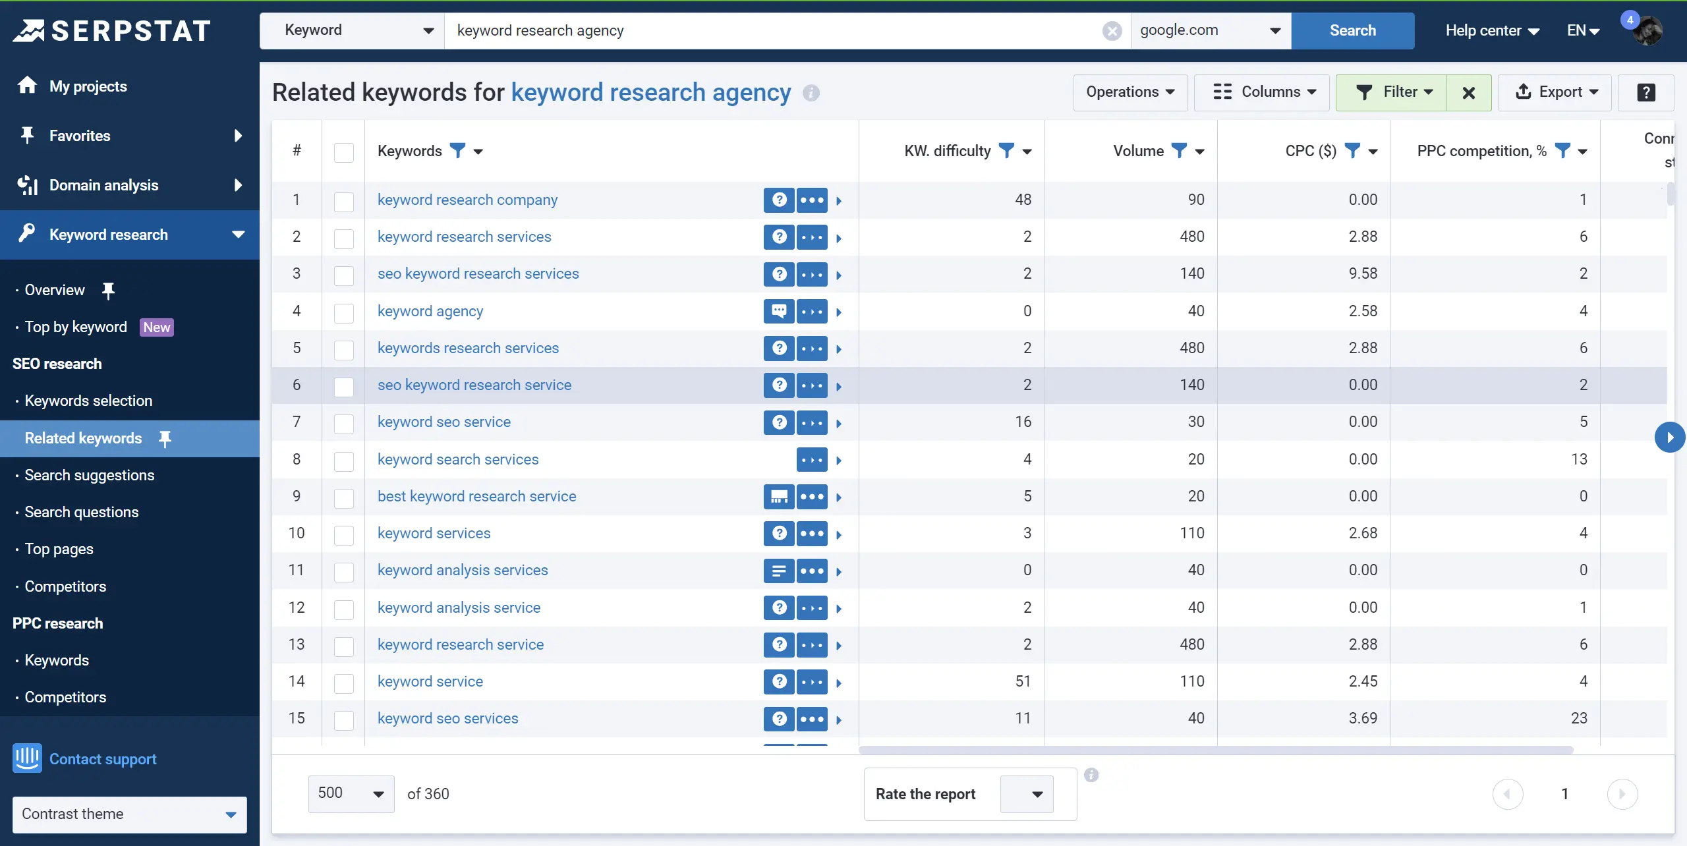This screenshot has width=1687, height=846.
Task: Open the keyword research agency title link
Action: [x=650, y=92]
